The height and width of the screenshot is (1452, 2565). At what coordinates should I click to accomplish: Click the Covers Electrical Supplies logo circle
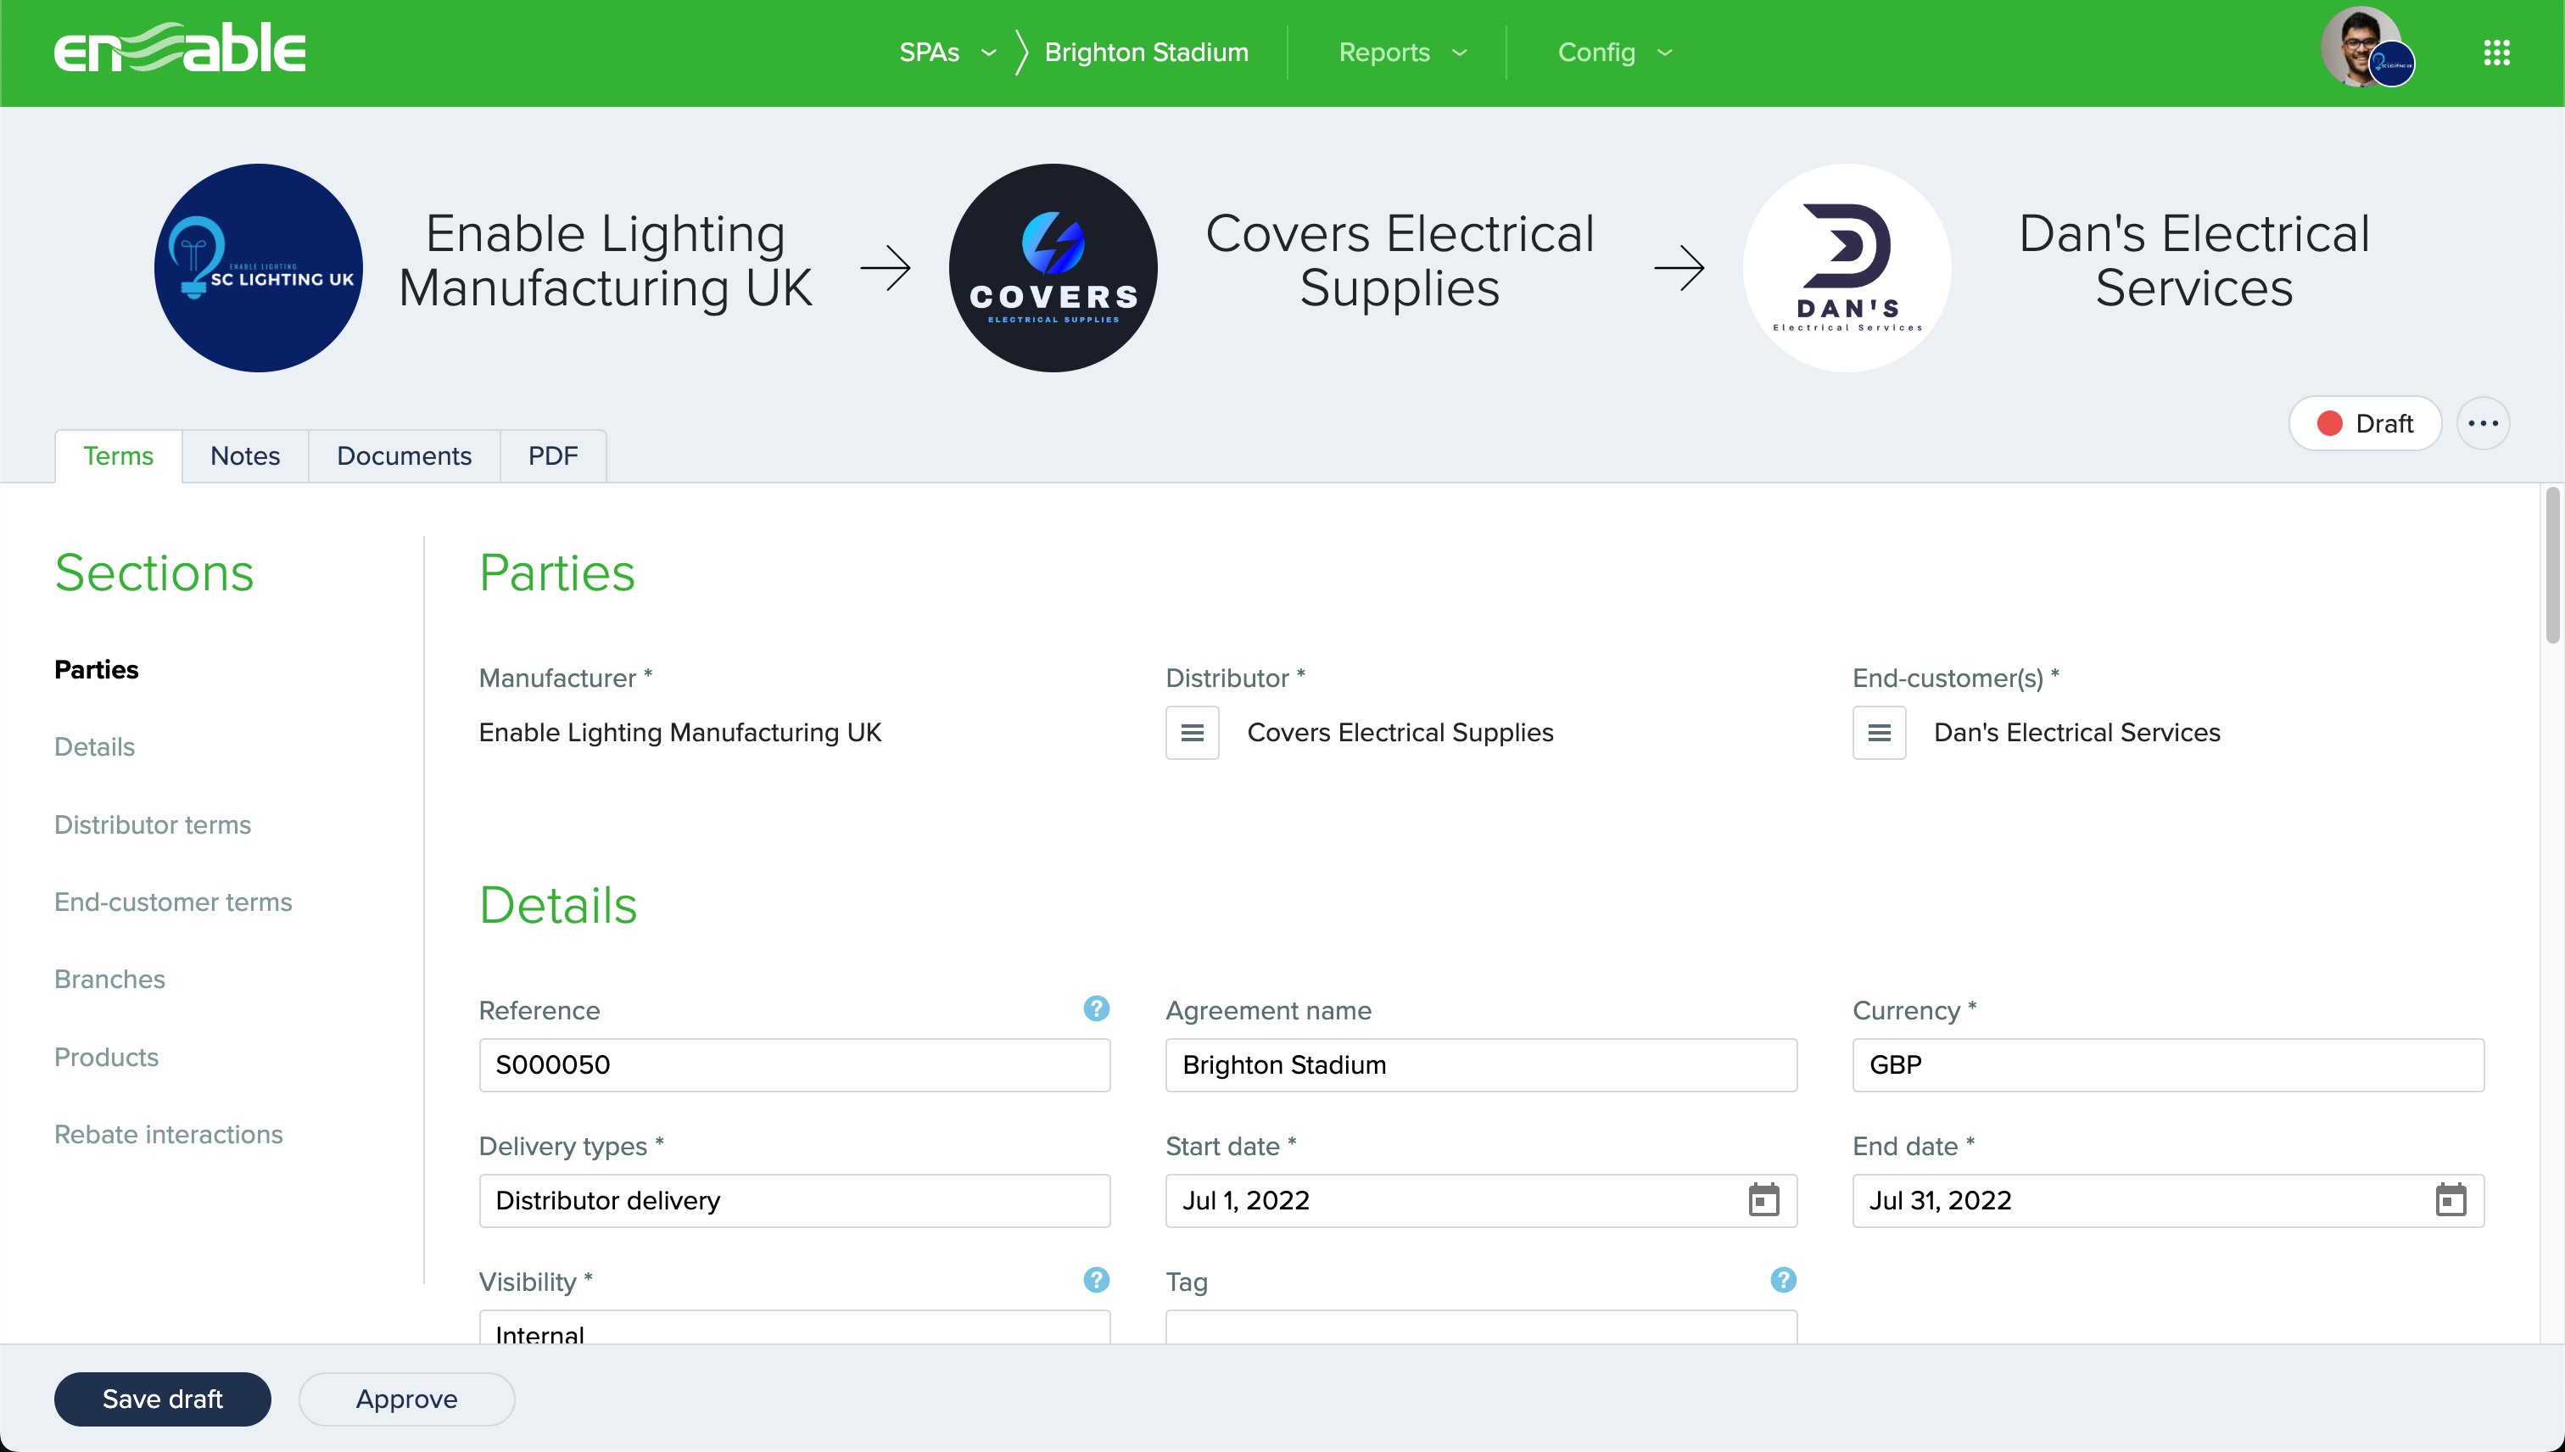(x=1053, y=267)
